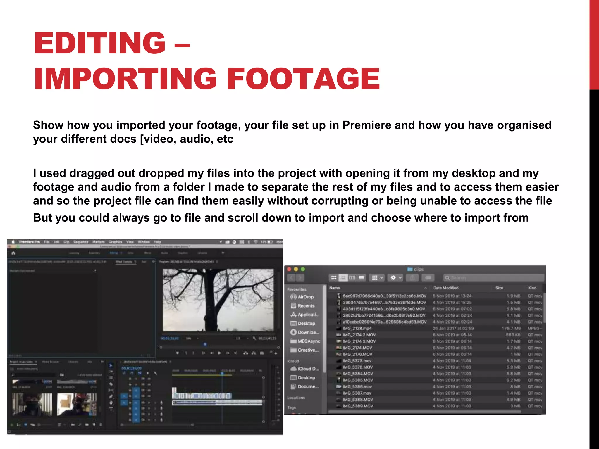599x449 pixels.
Task: Open the Sequence menu
Action: tap(81, 242)
